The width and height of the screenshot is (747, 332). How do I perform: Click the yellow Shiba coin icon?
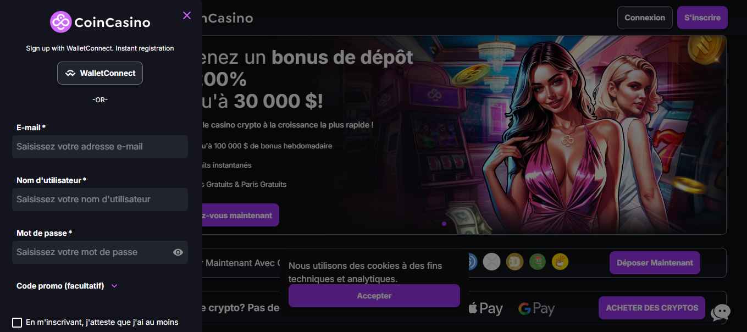tap(560, 262)
